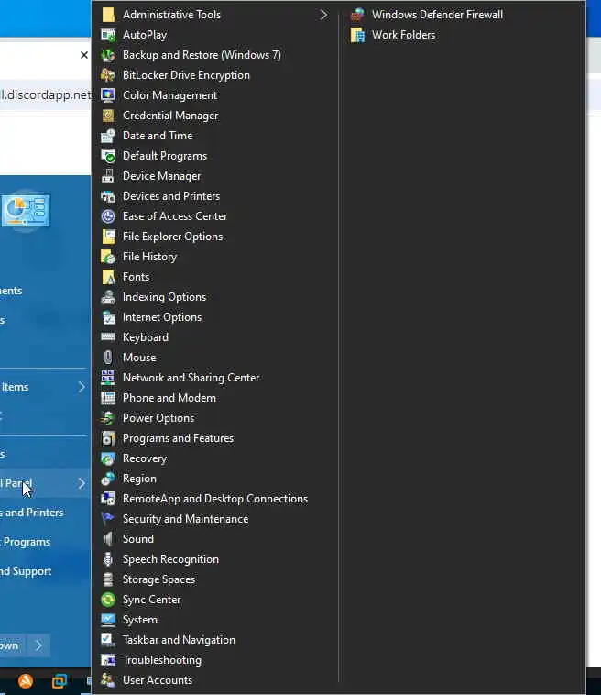Click Devices and Printers in Start menu
The image size is (601, 695).
tap(32, 513)
